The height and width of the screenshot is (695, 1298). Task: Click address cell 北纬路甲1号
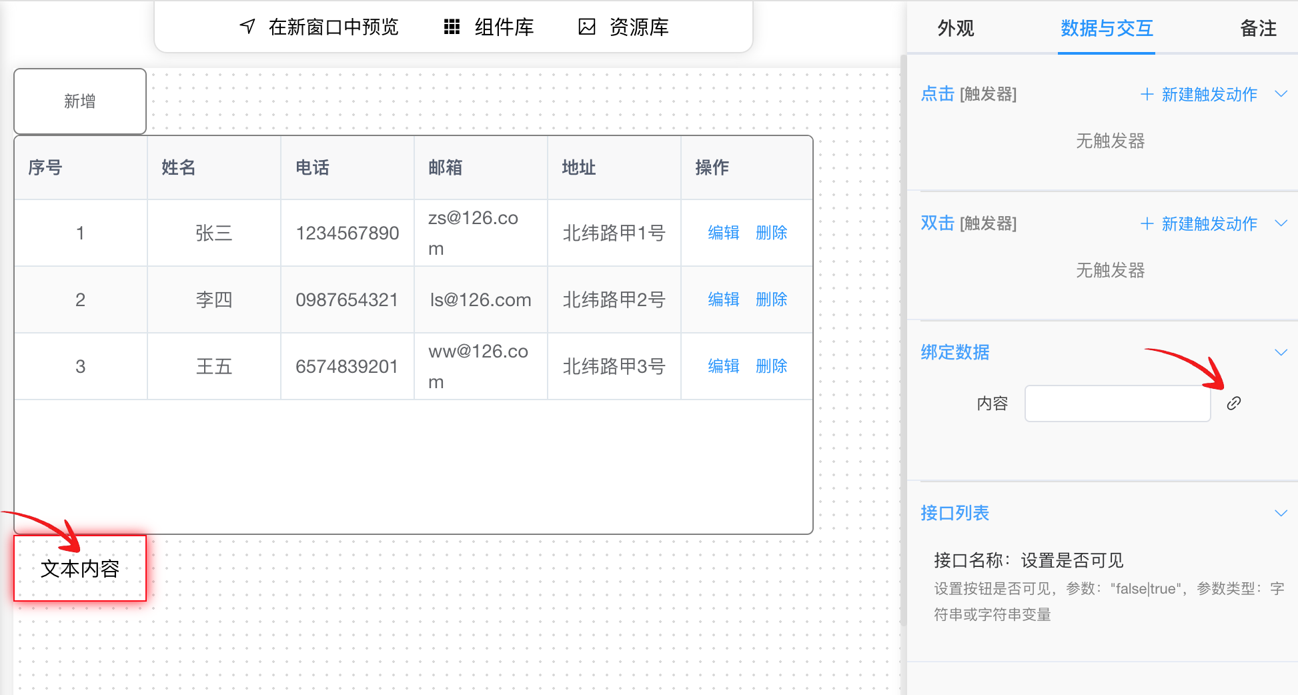[x=614, y=233]
